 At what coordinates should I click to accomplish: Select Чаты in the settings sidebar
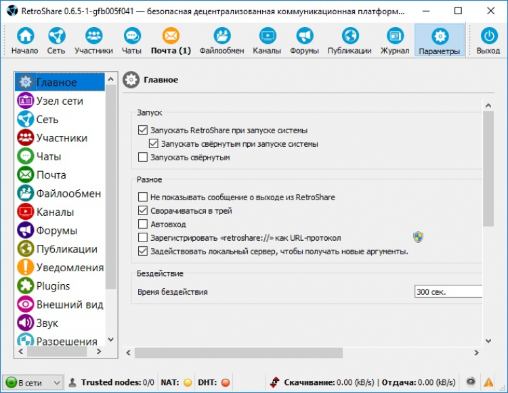(x=60, y=156)
